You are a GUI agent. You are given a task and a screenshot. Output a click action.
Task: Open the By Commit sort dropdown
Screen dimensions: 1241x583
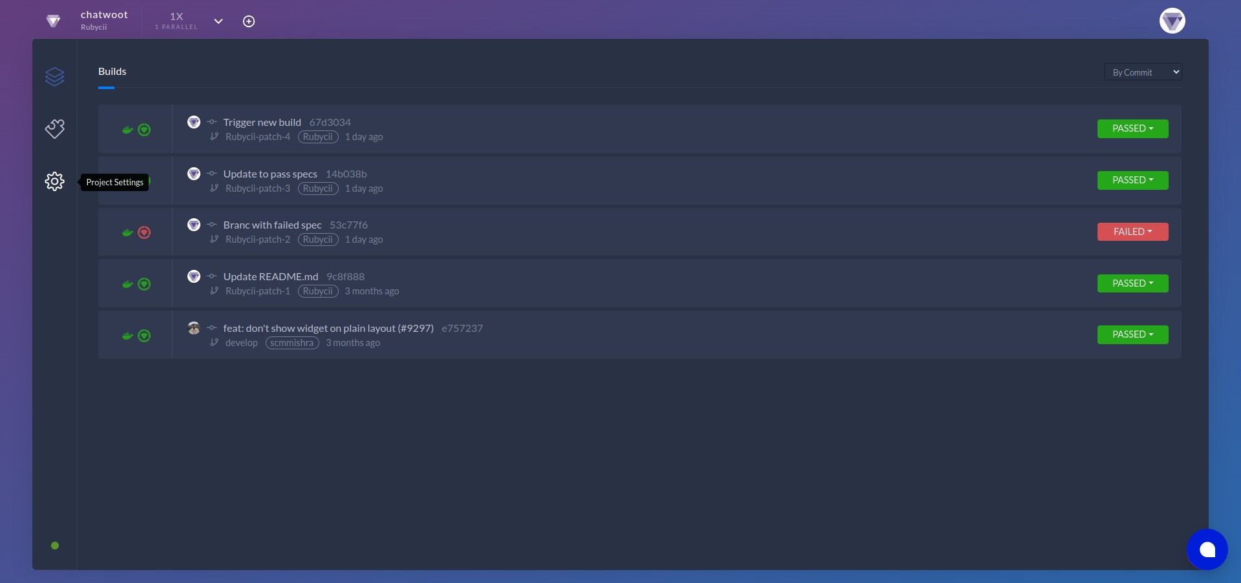click(x=1143, y=72)
